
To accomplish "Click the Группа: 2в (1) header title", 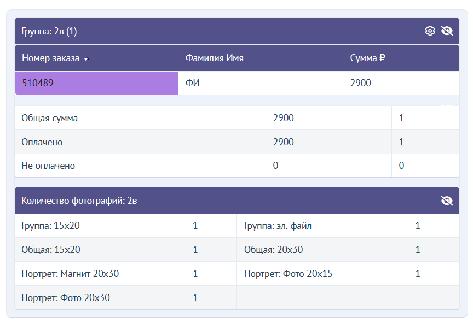I will pos(49,31).
